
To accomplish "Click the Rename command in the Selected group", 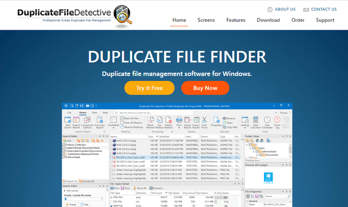I will pyautogui.click(x=229, y=118).
